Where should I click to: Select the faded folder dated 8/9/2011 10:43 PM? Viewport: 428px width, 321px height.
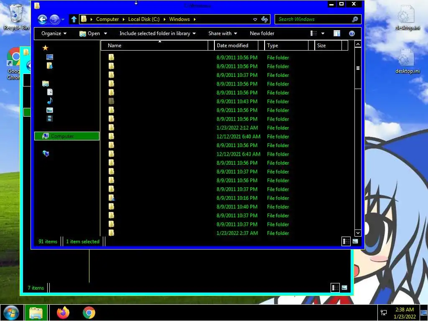(x=111, y=101)
